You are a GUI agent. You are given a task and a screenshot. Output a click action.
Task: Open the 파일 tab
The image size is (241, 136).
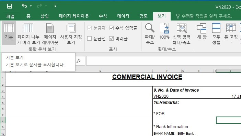tap(10, 16)
